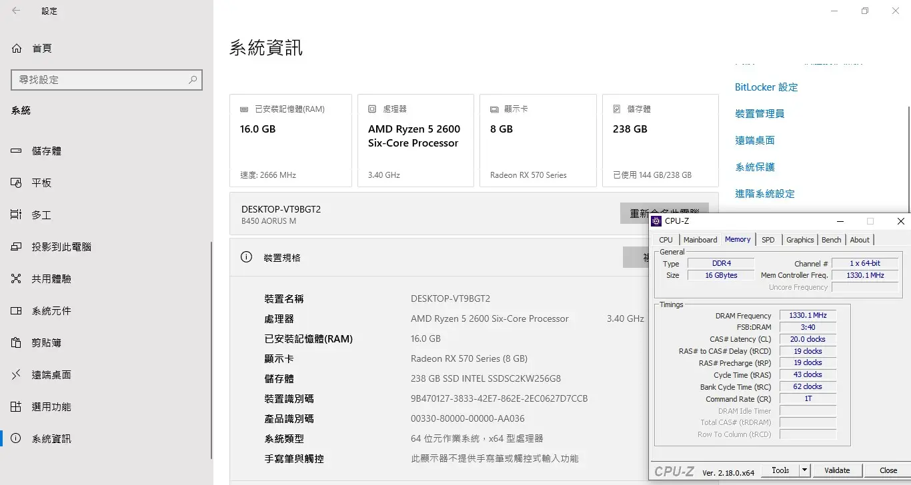
Task: Open Shared experiences (共用體驗)
Action: 51,279
